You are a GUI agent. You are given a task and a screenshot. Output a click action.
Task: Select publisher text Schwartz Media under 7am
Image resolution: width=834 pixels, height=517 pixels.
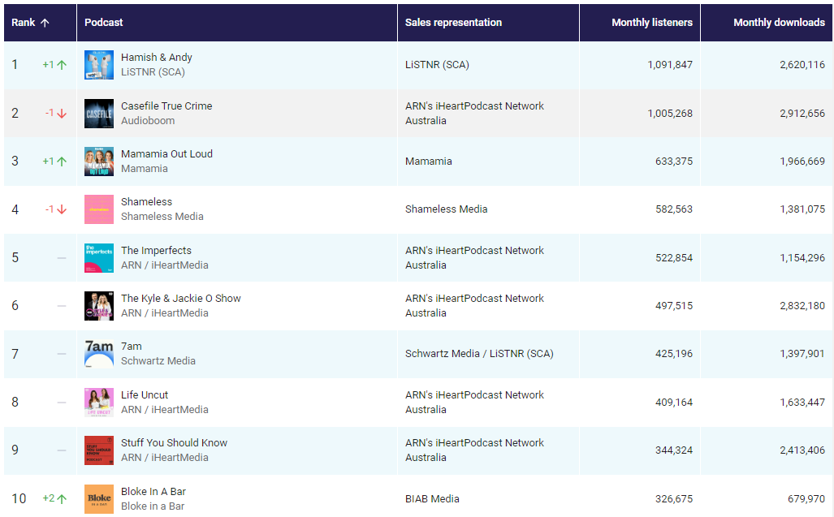158,361
